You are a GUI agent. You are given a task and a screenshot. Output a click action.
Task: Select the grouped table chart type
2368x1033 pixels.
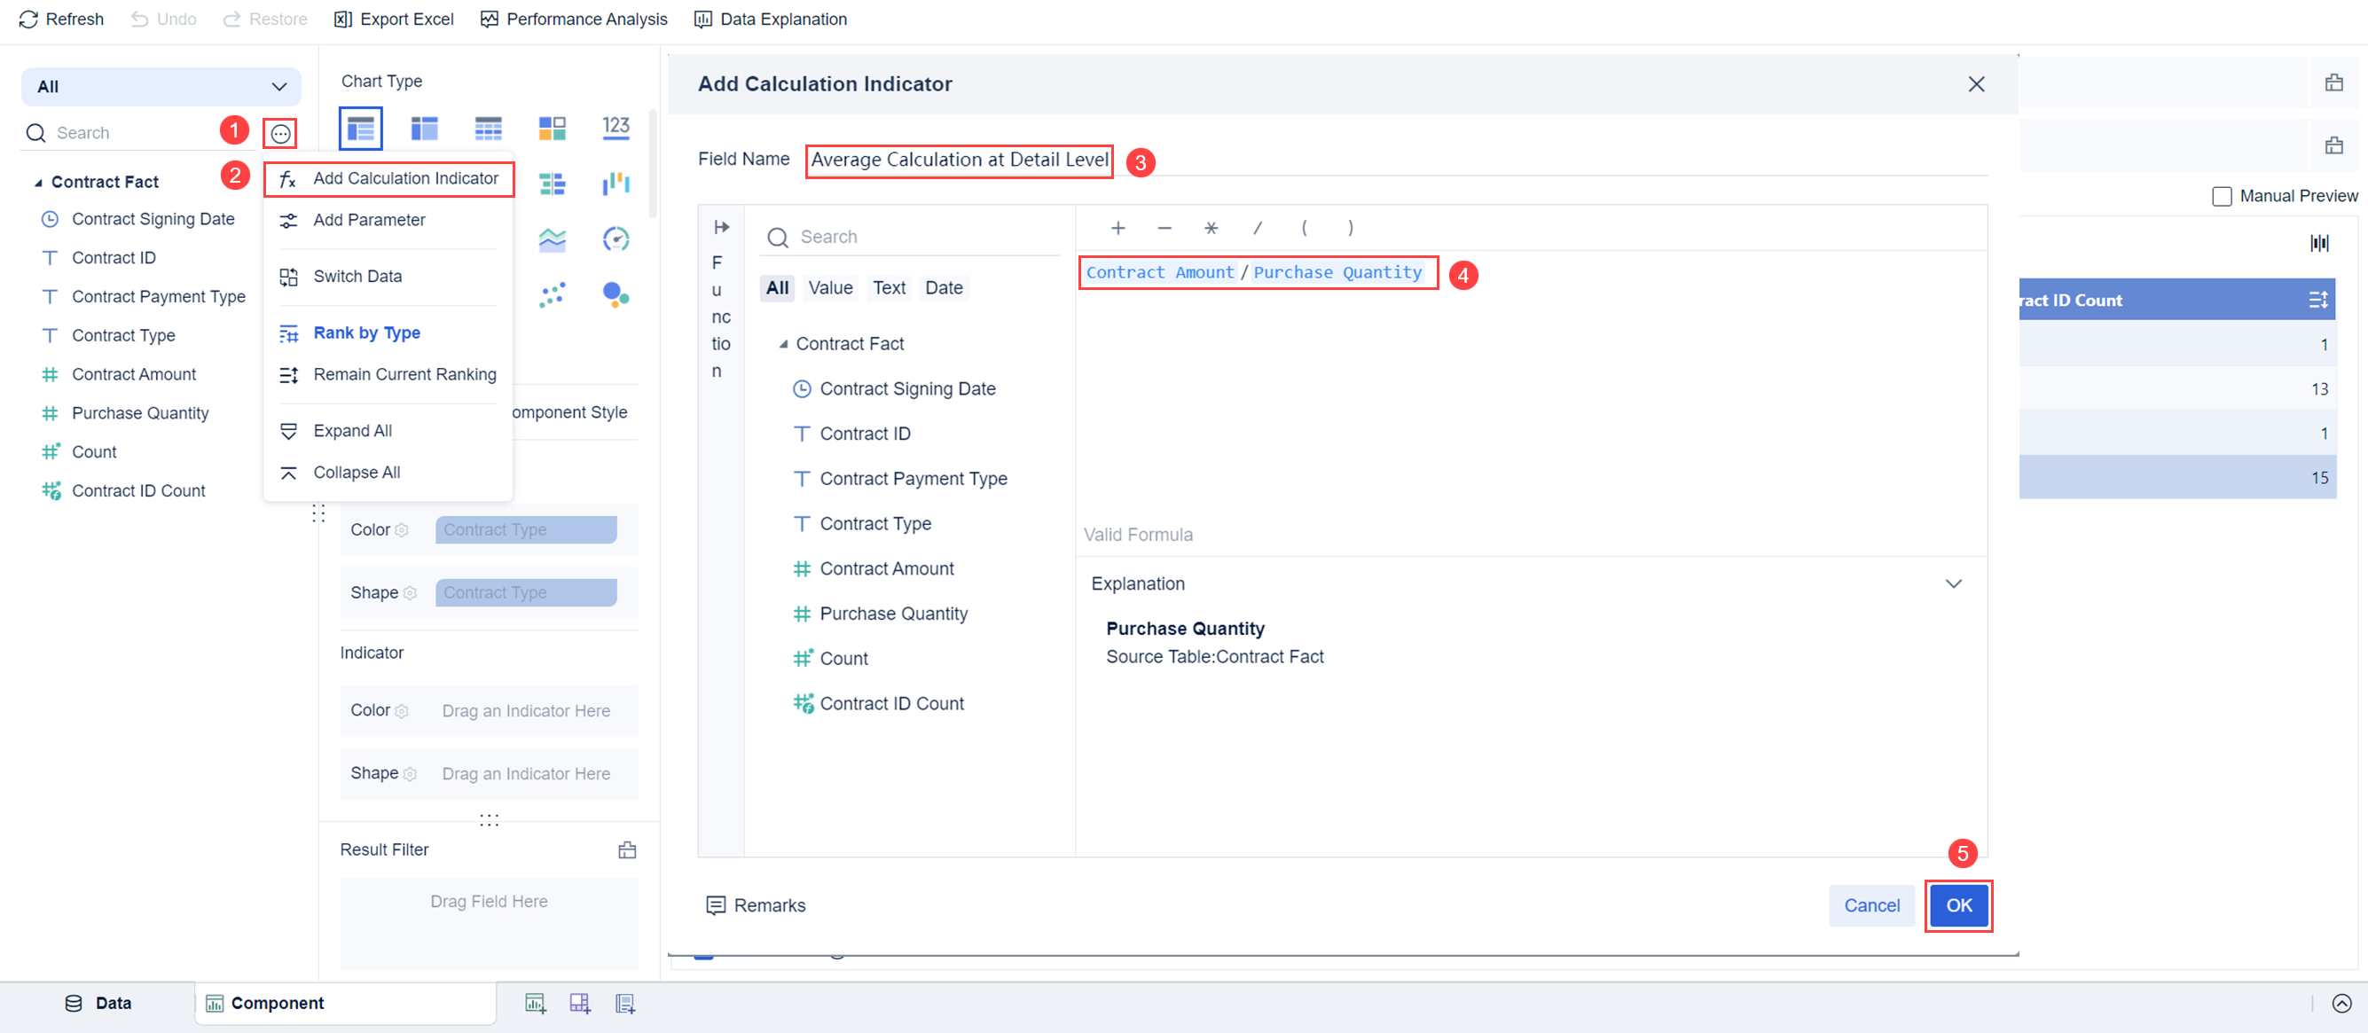[x=424, y=128]
